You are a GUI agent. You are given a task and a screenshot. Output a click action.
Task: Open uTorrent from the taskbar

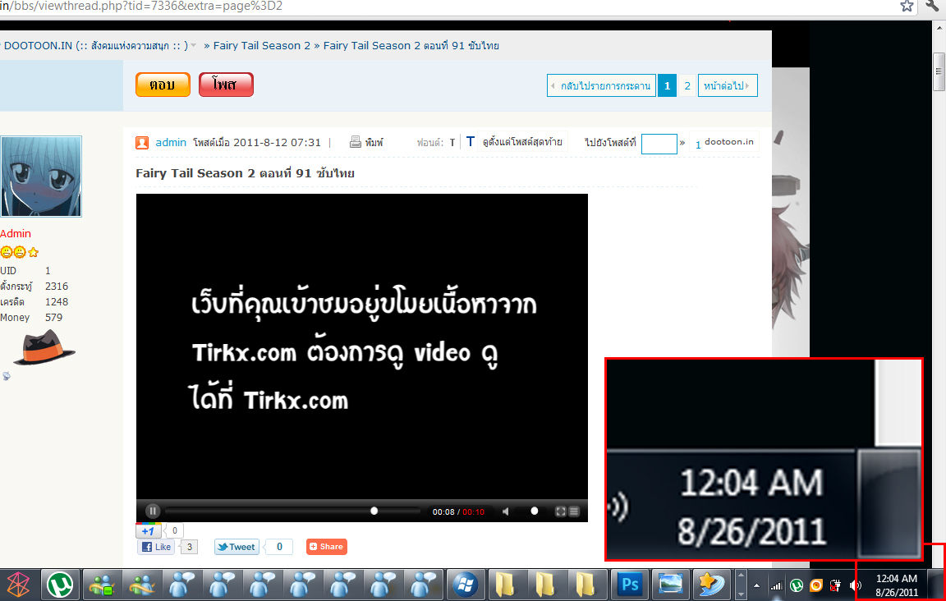(60, 584)
